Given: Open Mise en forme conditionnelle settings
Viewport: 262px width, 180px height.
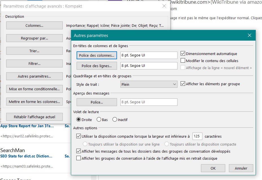Looking at the screenshot, I should (x=34, y=89).
